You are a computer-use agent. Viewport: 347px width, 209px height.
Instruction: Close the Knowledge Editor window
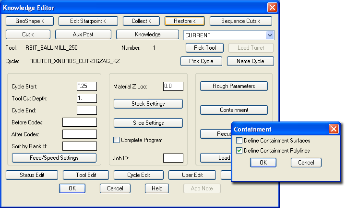pos(272,8)
